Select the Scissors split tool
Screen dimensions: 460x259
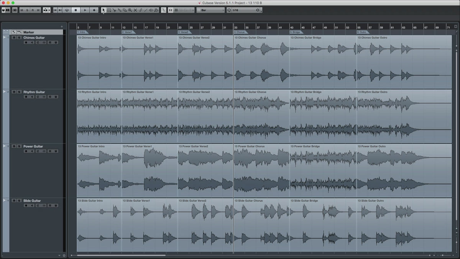(x=114, y=10)
